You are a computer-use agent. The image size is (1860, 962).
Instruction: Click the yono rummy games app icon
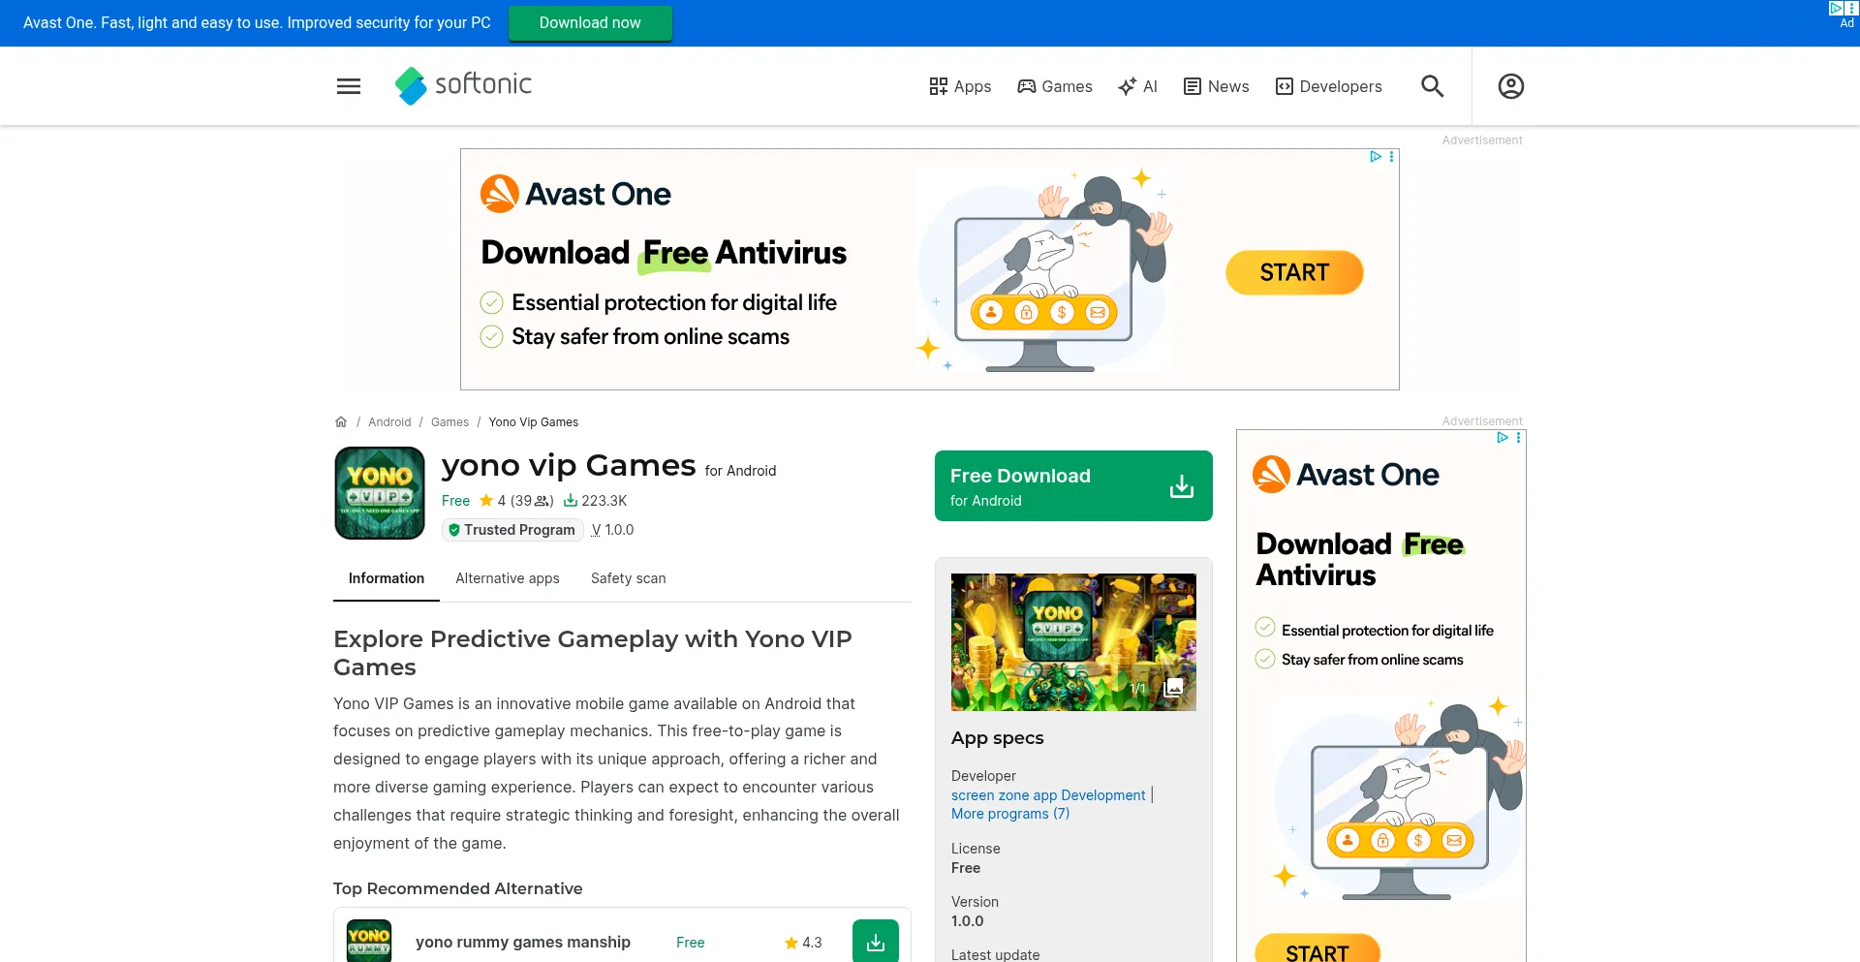[x=369, y=941]
